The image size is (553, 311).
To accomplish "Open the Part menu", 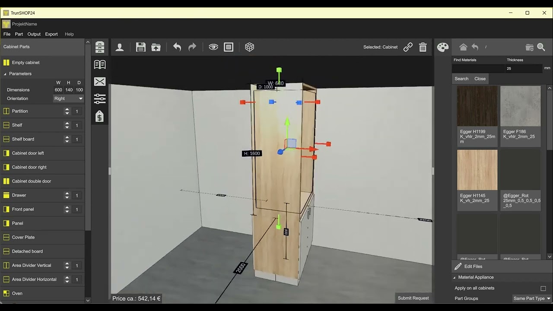I will [19, 34].
